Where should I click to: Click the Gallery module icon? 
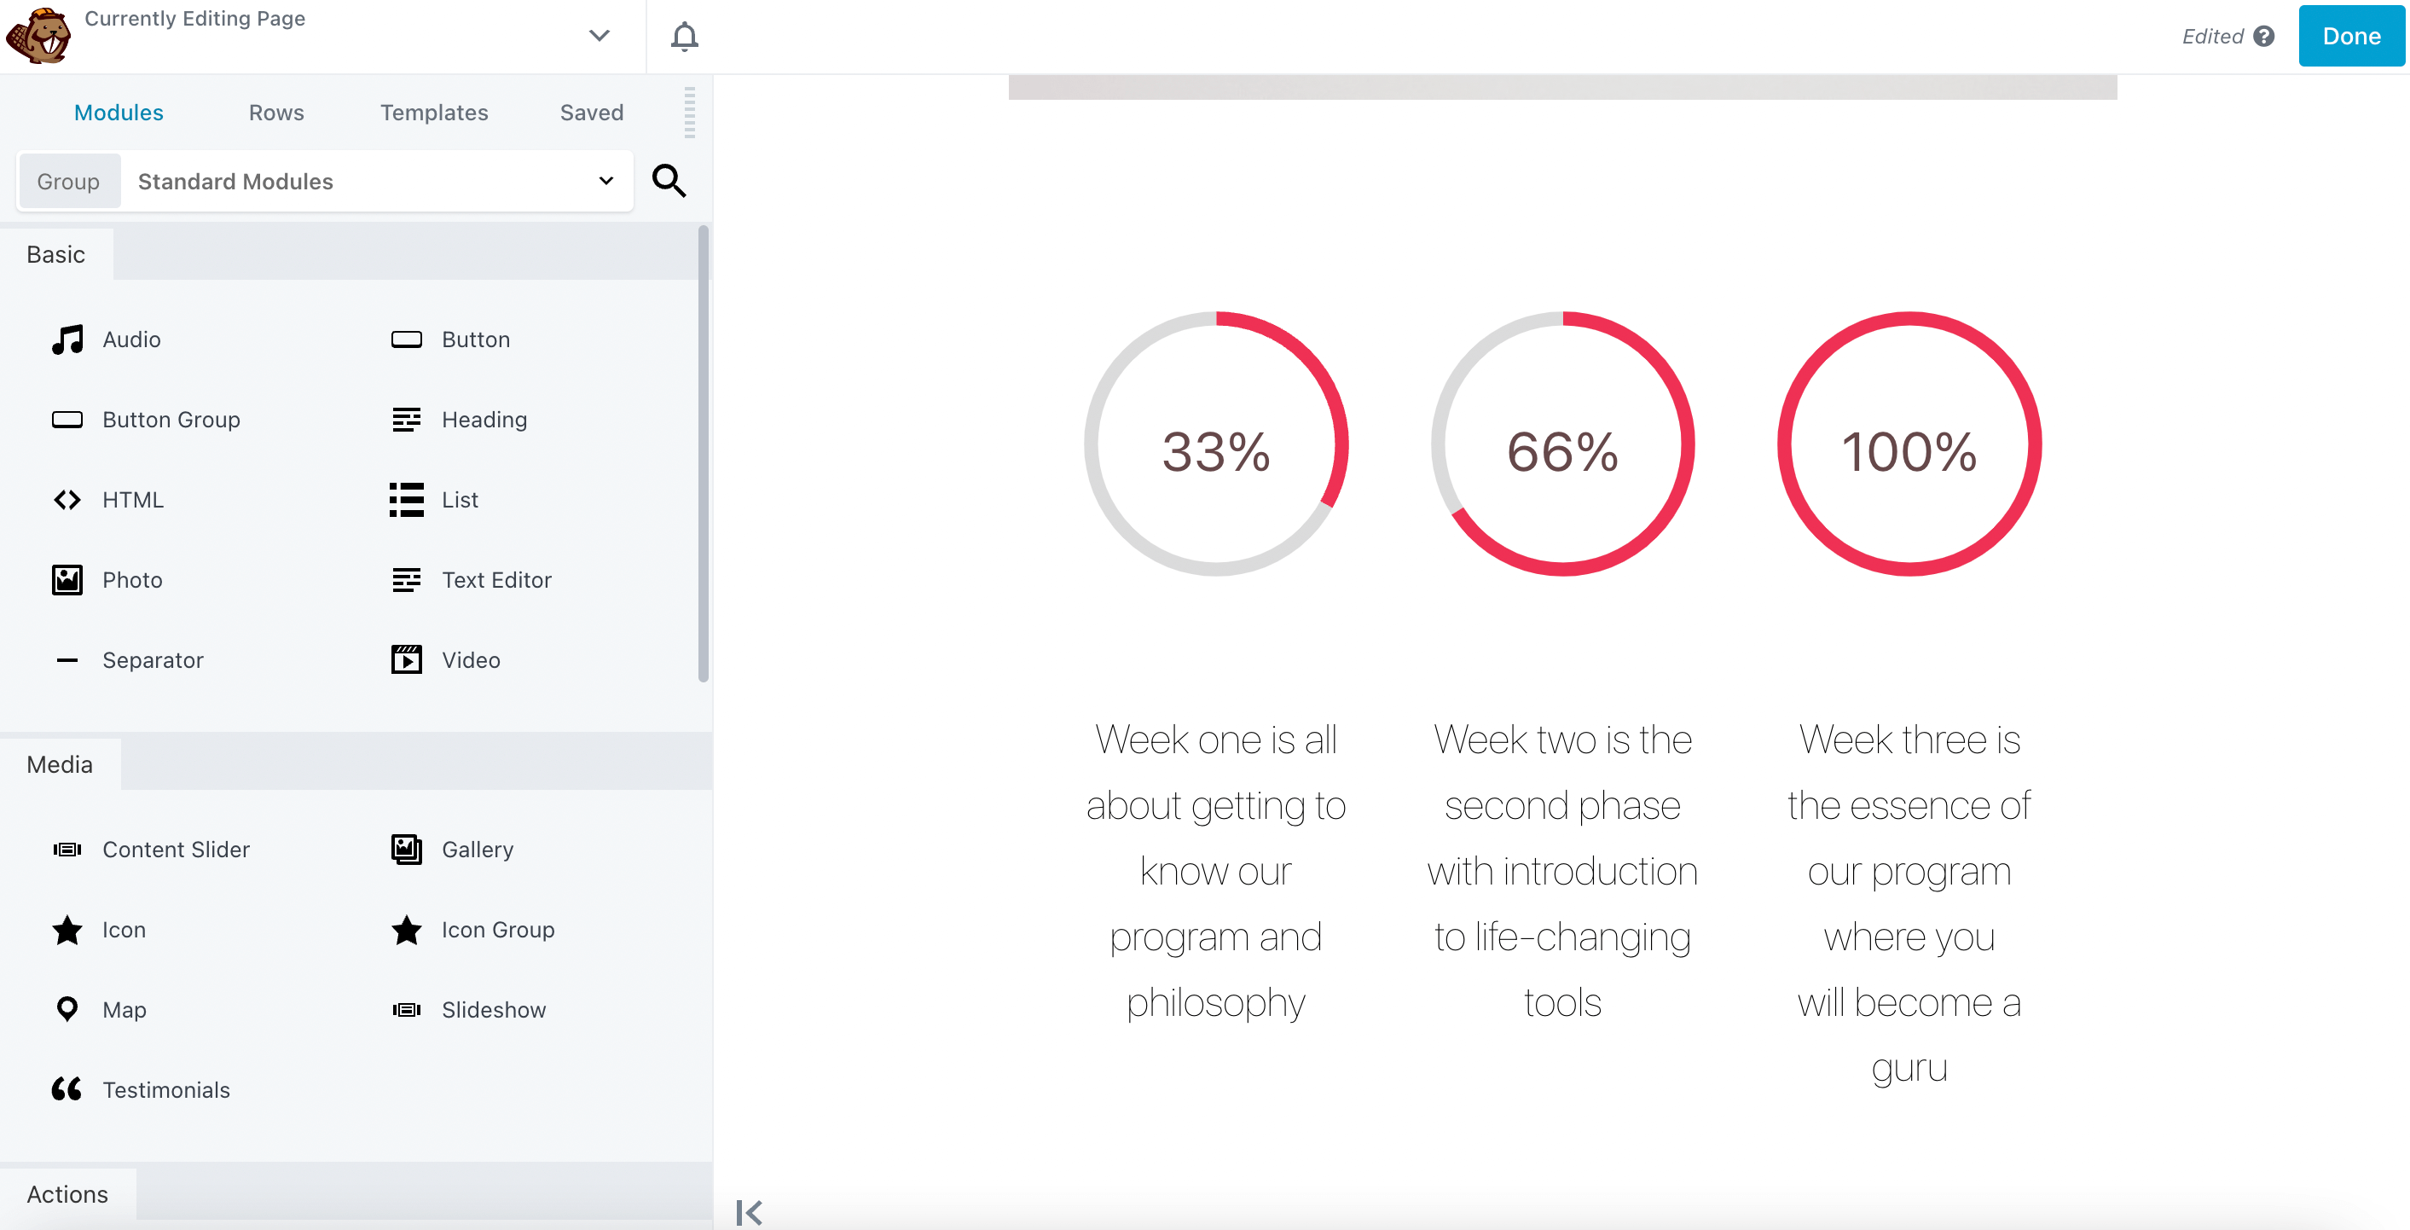pyautogui.click(x=406, y=849)
